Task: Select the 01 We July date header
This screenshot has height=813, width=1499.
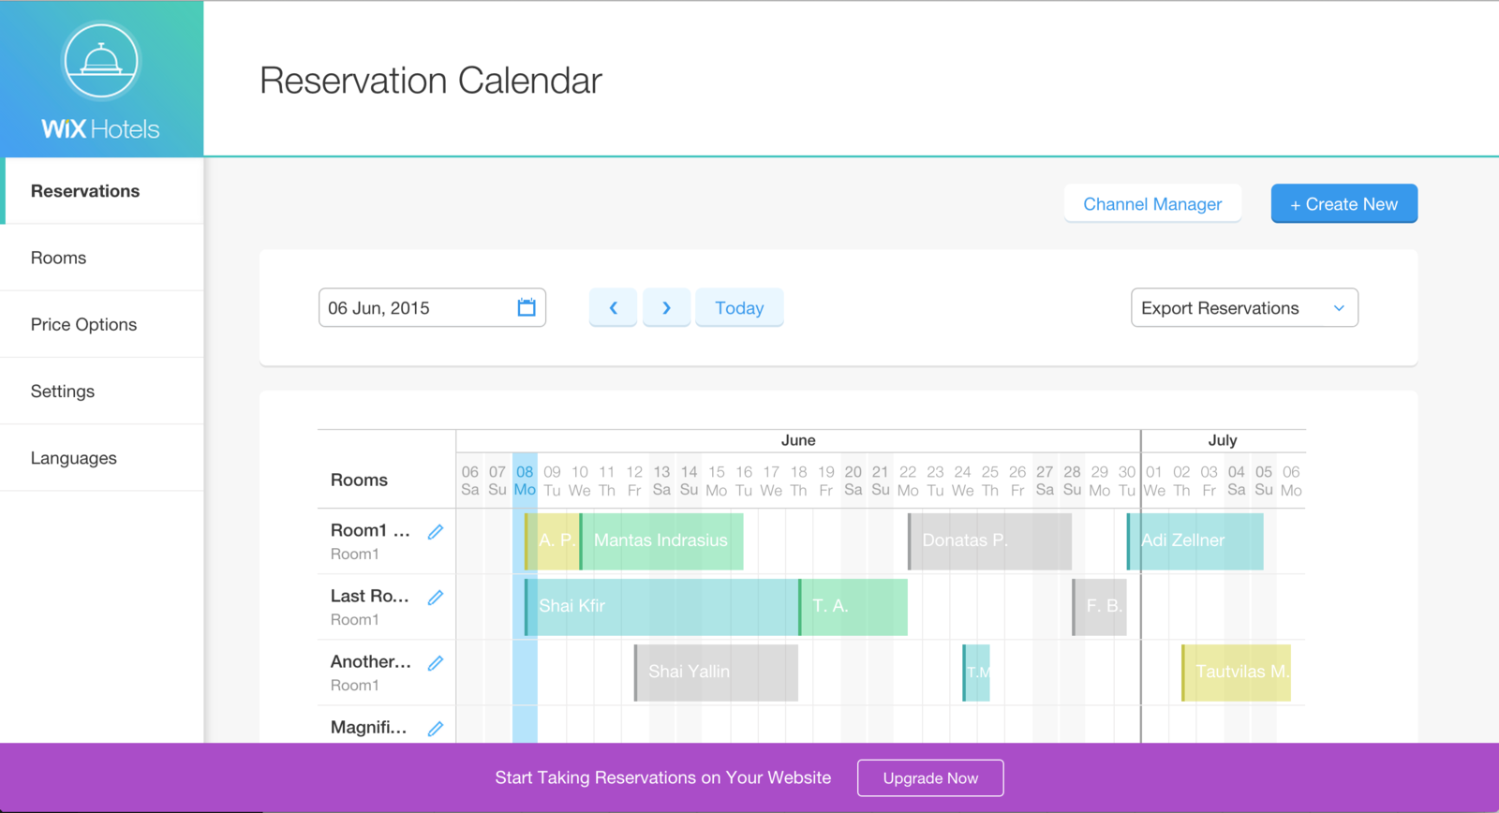Action: pos(1154,480)
